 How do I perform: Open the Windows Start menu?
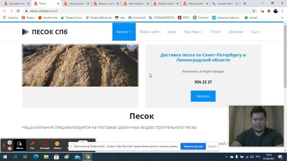(x=5, y=157)
